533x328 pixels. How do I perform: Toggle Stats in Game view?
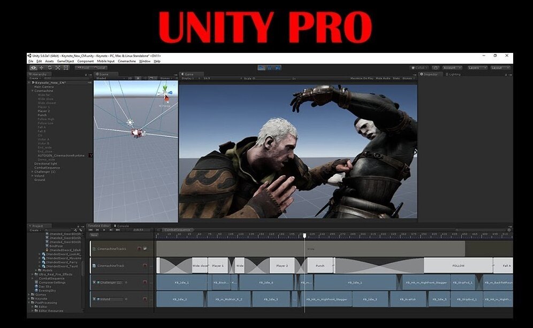coord(397,79)
